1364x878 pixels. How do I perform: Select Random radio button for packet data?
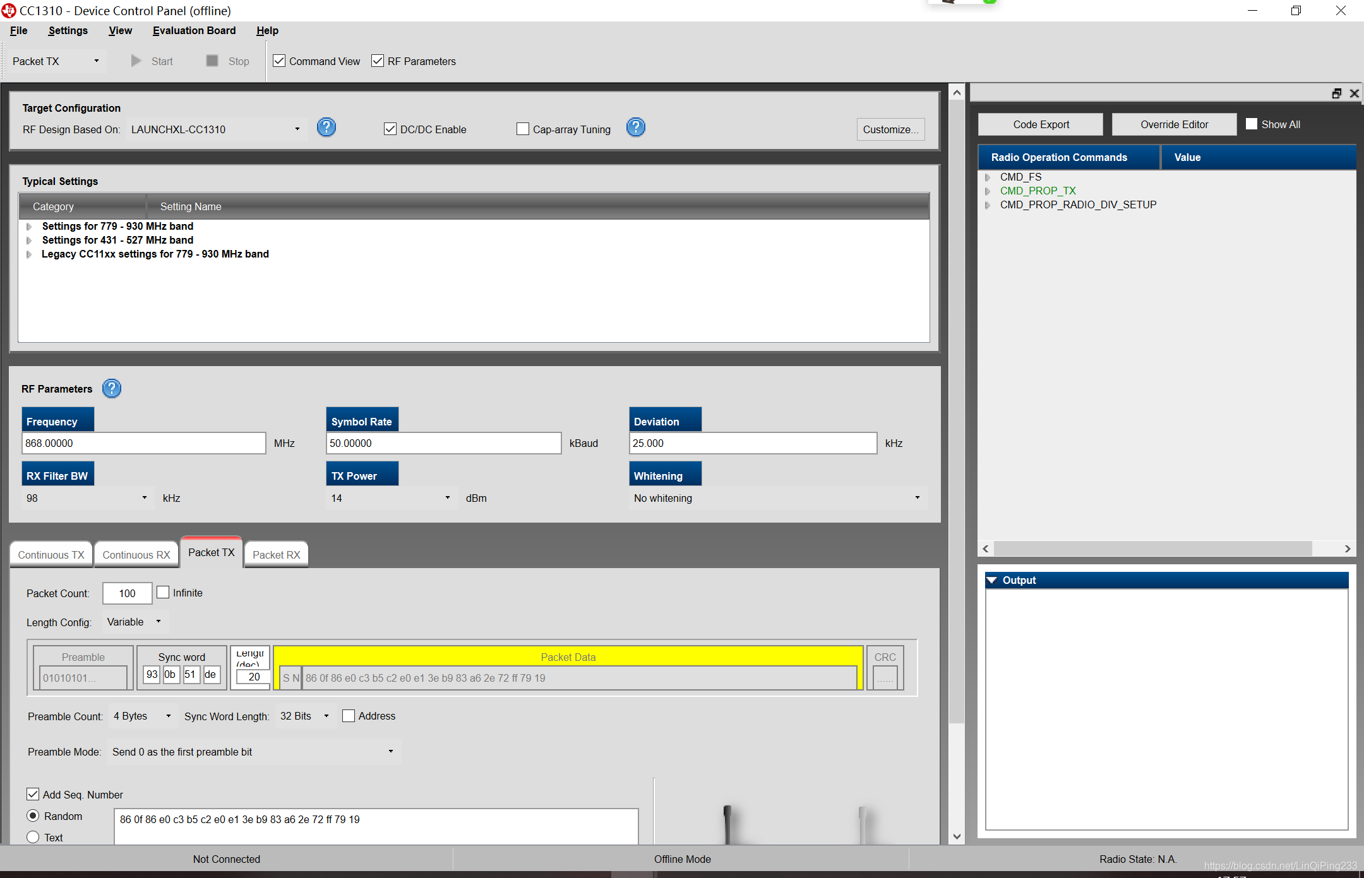click(x=34, y=816)
